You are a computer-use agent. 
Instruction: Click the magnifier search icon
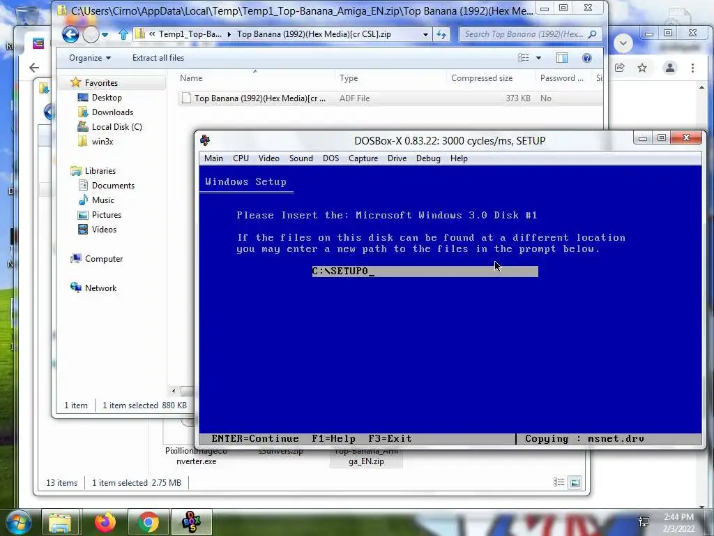[593, 34]
